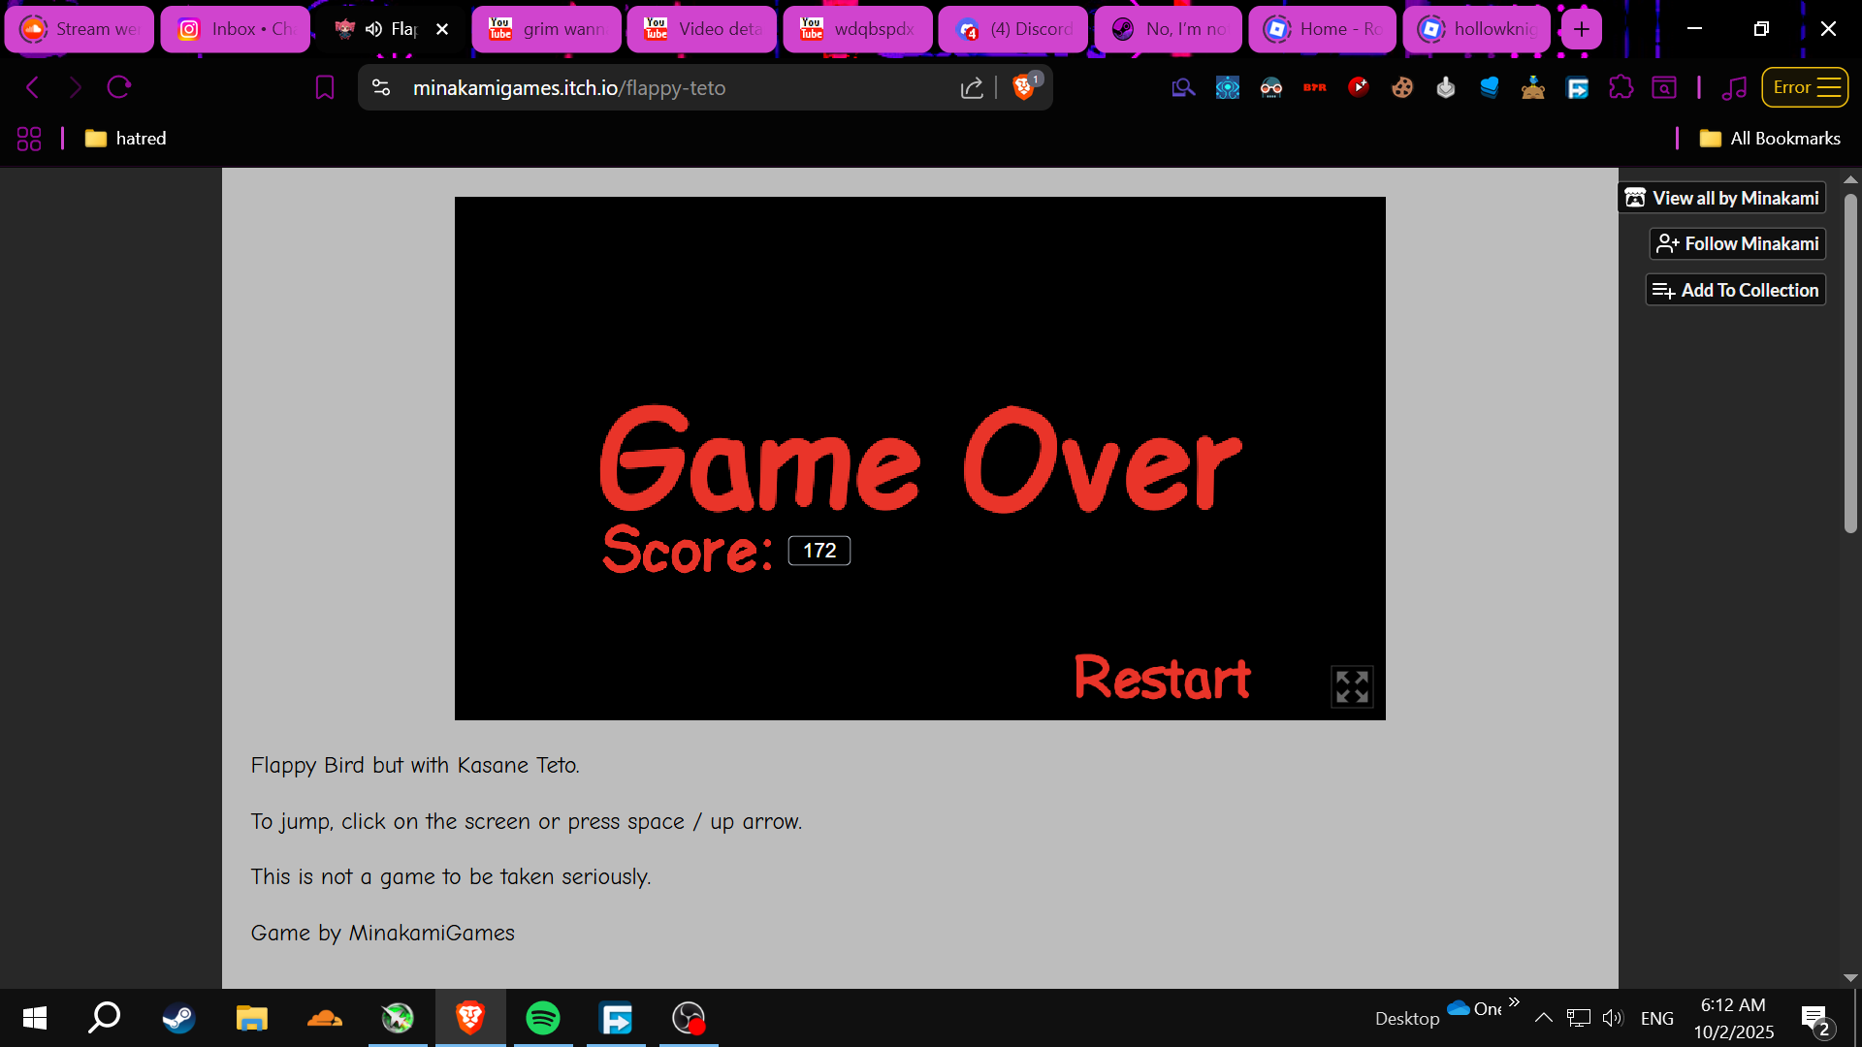Mute the Flappy tab audio speaker icon

click(x=373, y=29)
